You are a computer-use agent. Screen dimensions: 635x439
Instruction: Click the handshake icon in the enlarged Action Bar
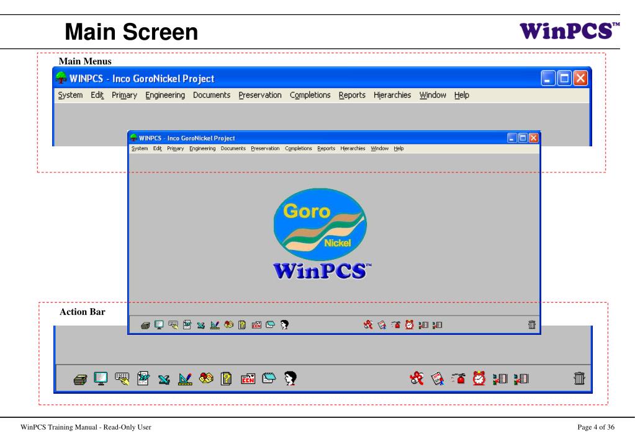(x=206, y=378)
